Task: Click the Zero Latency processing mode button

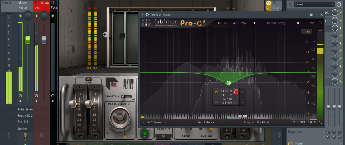Action: pos(206,122)
